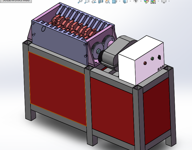The image size is (192, 150).
Task: Click the View Orientation cube icon
Action: (x=115, y=2)
